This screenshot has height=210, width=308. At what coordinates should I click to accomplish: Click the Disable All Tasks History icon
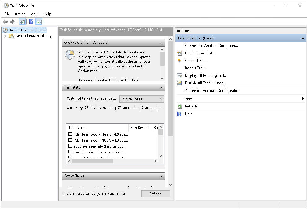tap(180, 83)
